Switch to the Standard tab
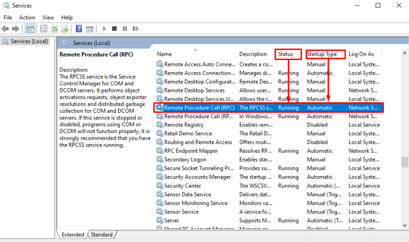Screen dimensions: 409x242 click(x=101, y=235)
